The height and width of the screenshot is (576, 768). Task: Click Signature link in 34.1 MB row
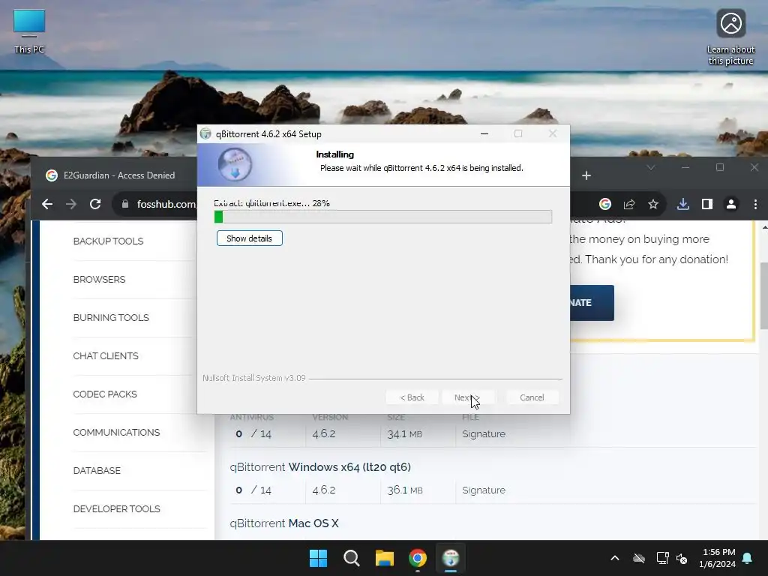tap(484, 433)
